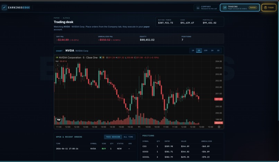Click the Symbol column header in Positions
279x162 pixels.
[145, 141]
